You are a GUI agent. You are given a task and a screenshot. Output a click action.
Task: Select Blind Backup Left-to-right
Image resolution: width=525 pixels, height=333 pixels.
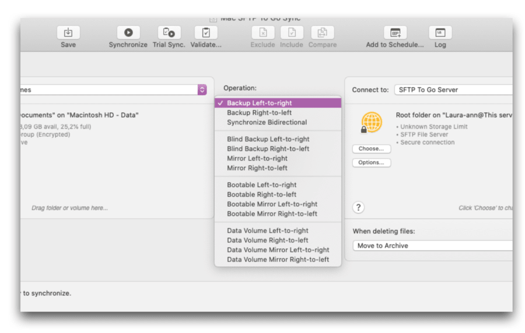point(278,139)
